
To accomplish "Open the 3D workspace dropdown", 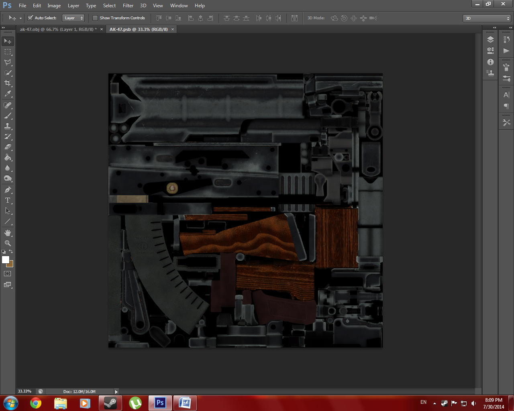I will (487, 18).
